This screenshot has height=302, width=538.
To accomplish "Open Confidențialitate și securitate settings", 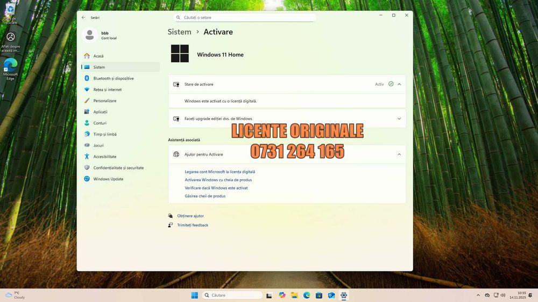I will [x=121, y=167].
